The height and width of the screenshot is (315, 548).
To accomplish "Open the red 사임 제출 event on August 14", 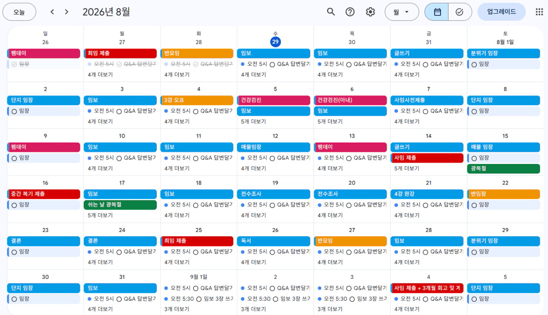I will (x=427, y=158).
